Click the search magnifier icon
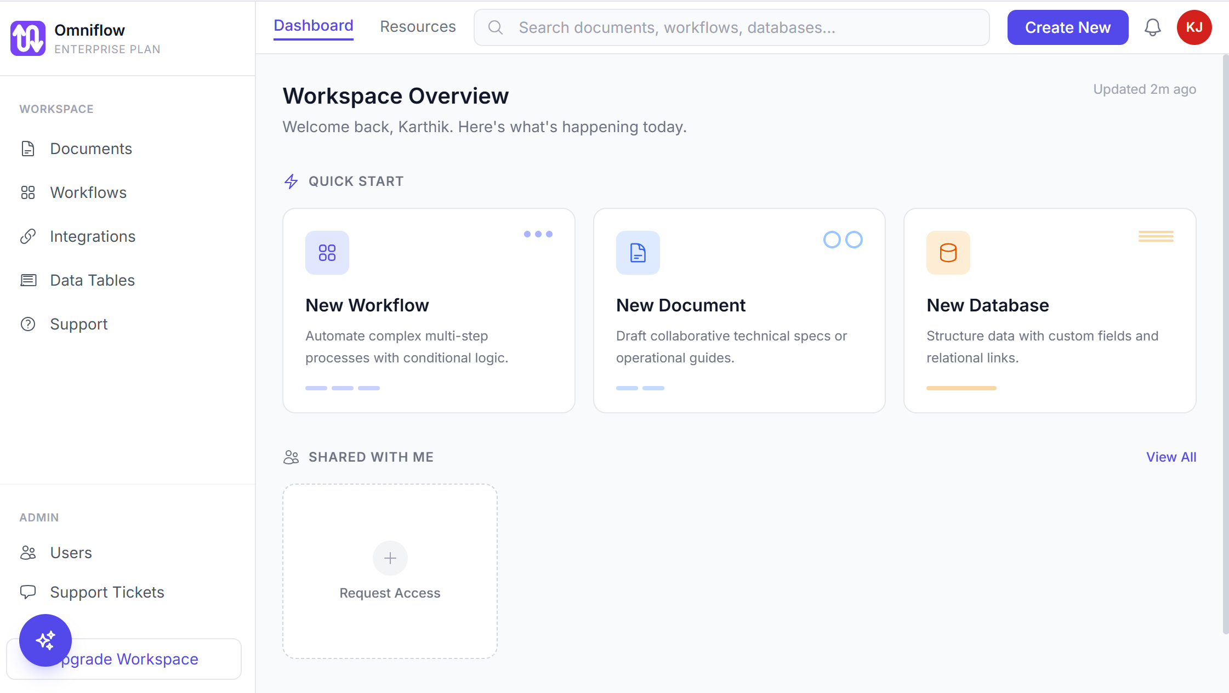Image resolution: width=1229 pixels, height=693 pixels. (x=496, y=27)
